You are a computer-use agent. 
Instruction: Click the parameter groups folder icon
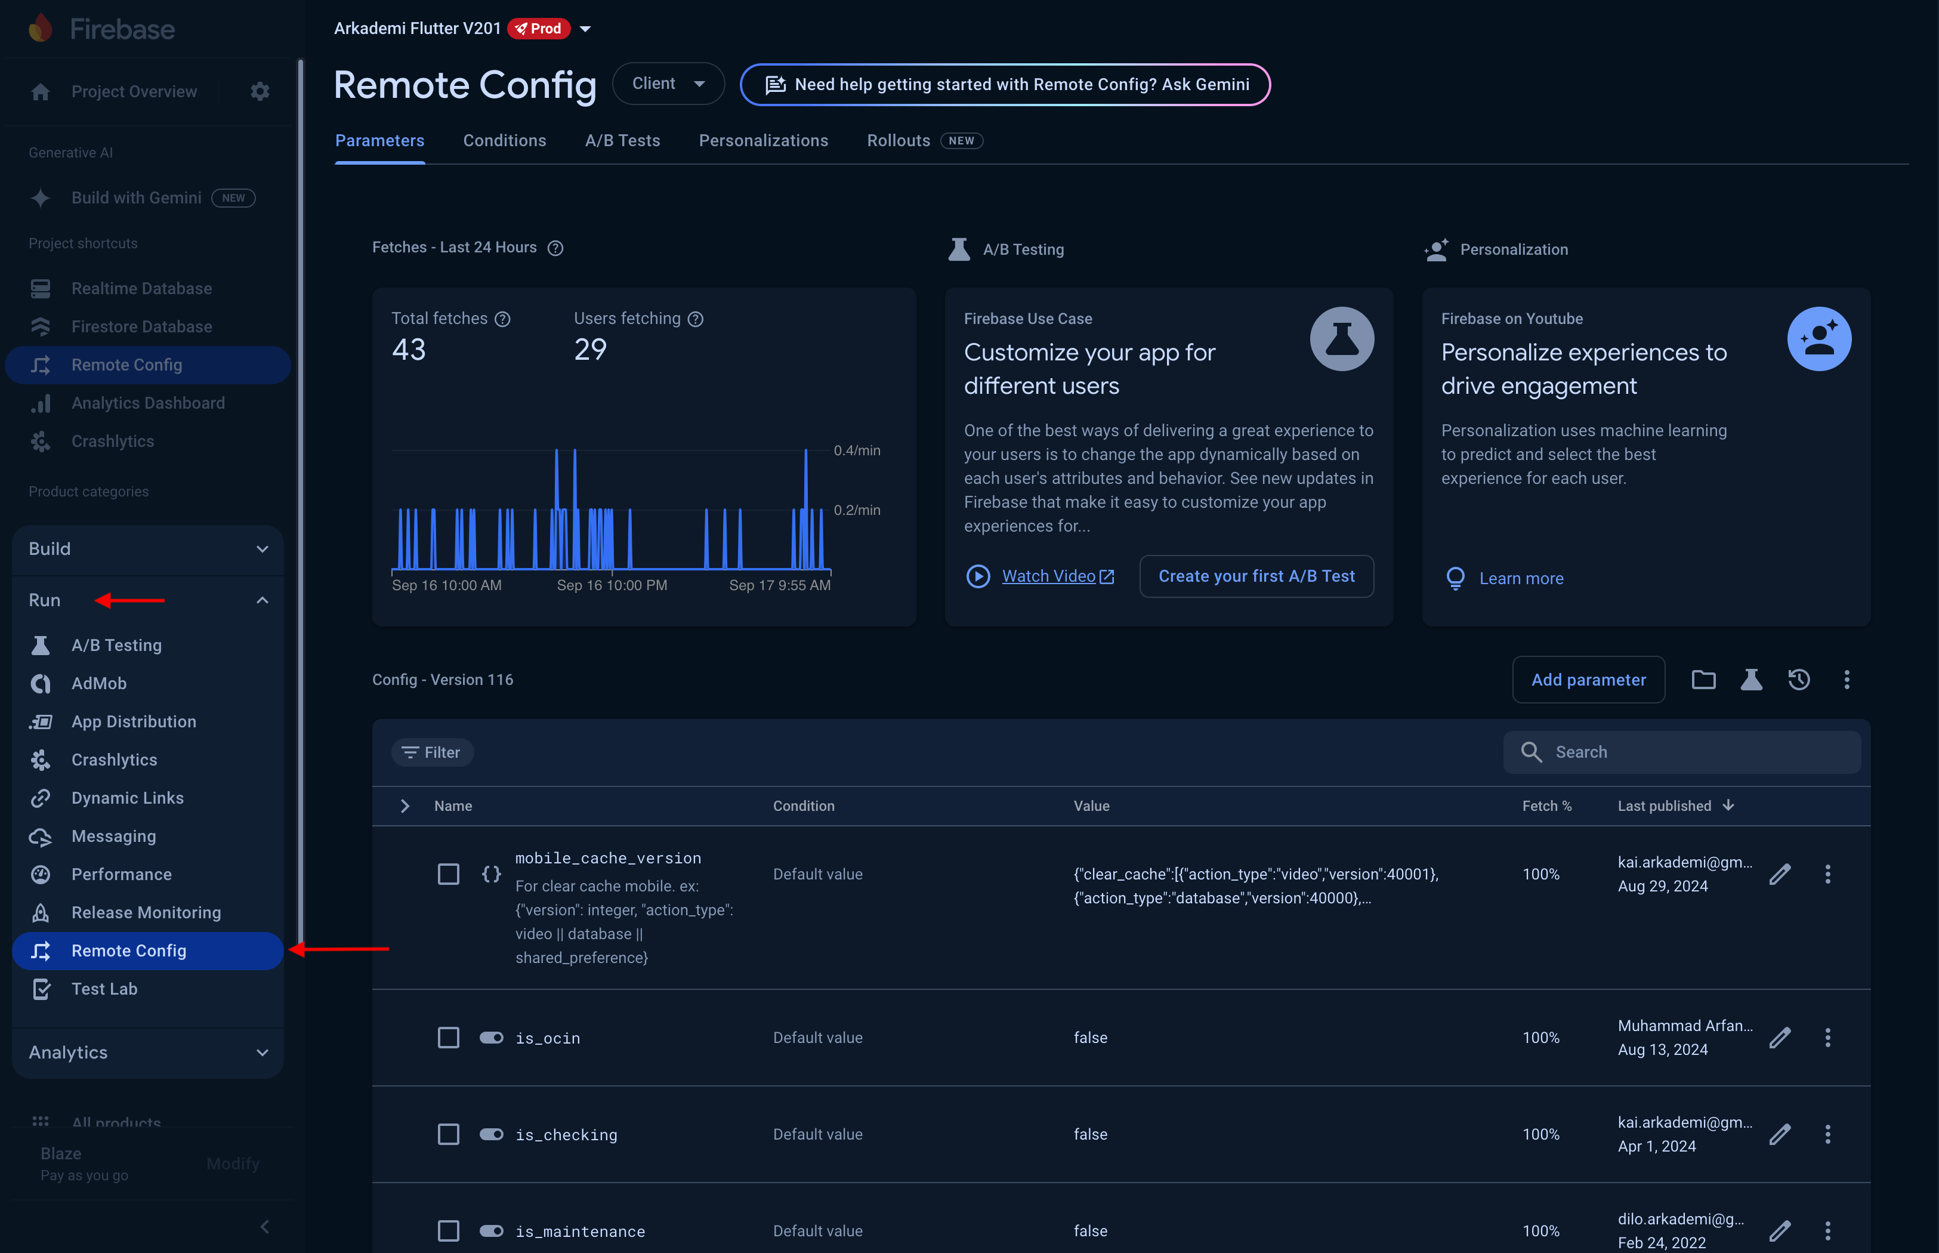[x=1704, y=680]
